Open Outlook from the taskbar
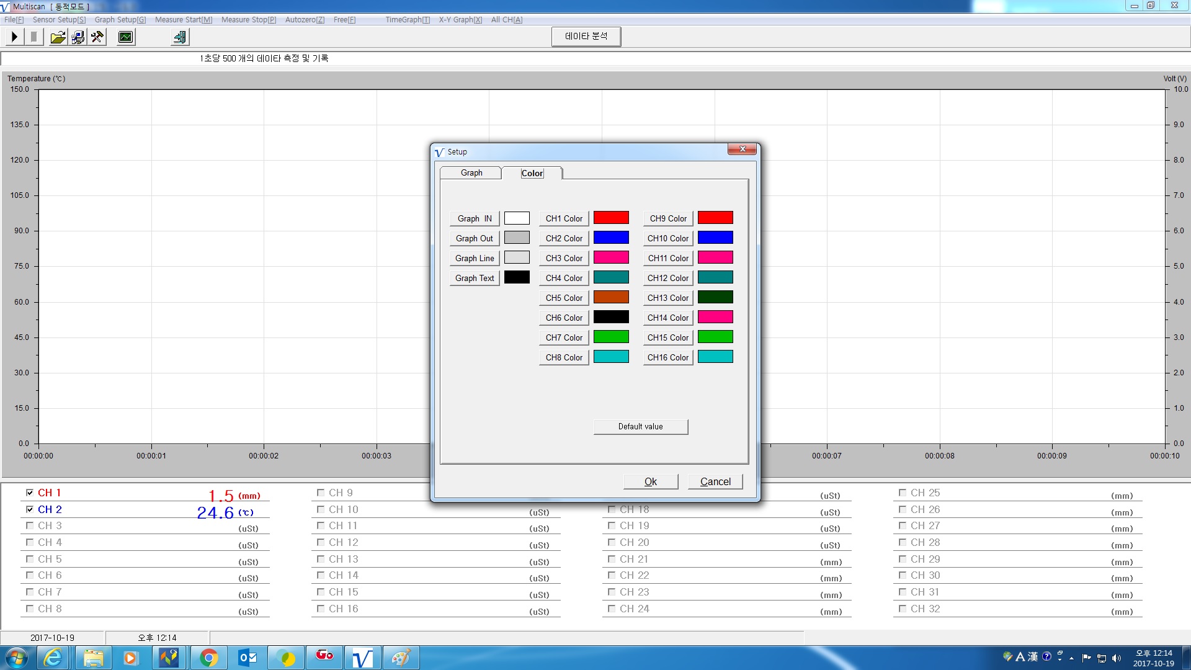Screen dimensions: 1191x670 click(248, 658)
